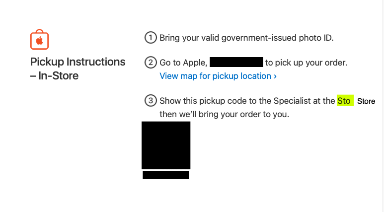The height and width of the screenshot is (212, 384).
Task: Click the Apple logo inside the bag
Action: [39, 41]
